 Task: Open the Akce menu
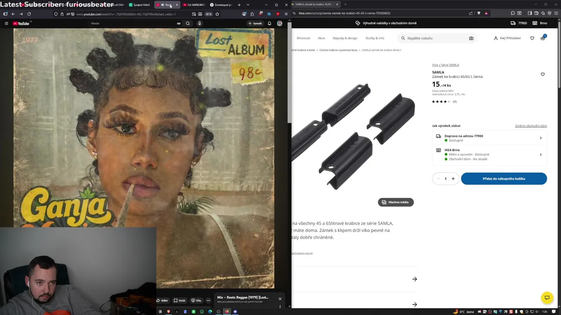point(321,38)
